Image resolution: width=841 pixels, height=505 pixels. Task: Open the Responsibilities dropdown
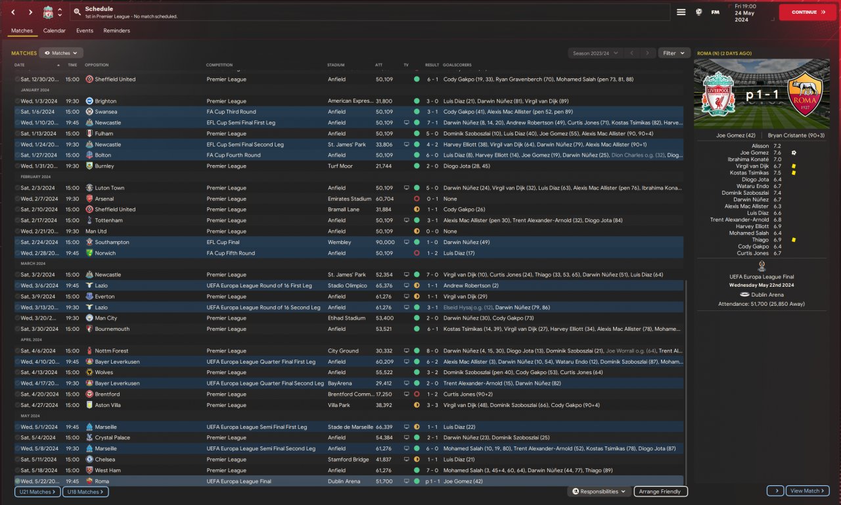(x=599, y=492)
